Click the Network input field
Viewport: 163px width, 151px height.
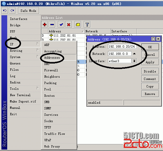pos(120,54)
